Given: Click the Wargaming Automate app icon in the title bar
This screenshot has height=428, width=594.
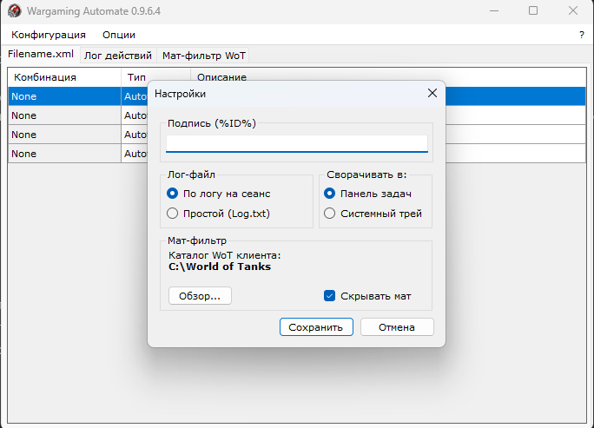Looking at the screenshot, I should pos(15,10).
